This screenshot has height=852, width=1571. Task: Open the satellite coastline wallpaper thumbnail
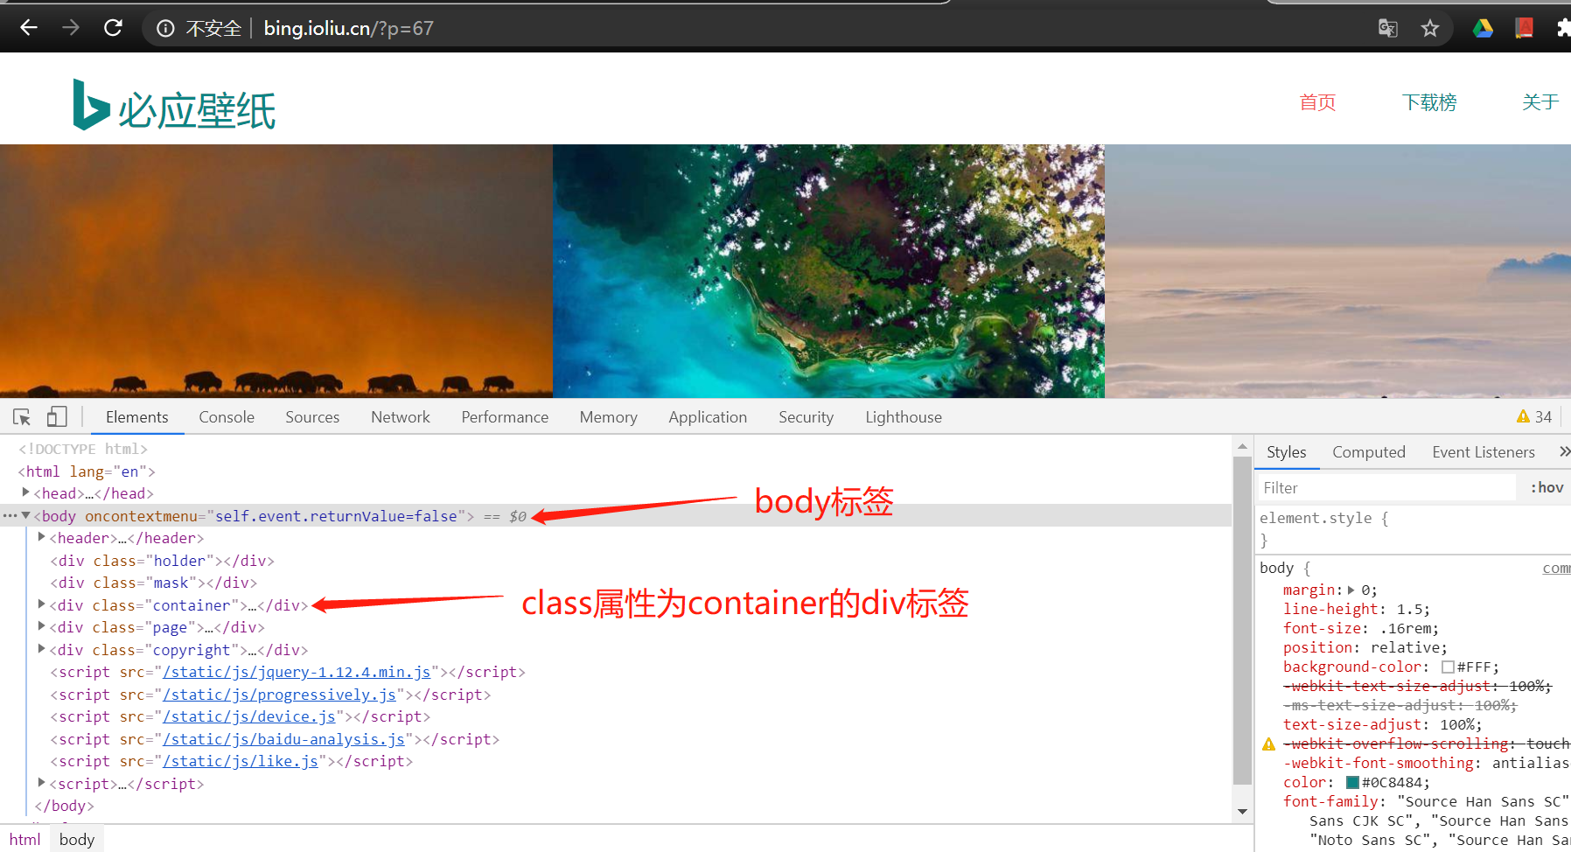click(828, 271)
